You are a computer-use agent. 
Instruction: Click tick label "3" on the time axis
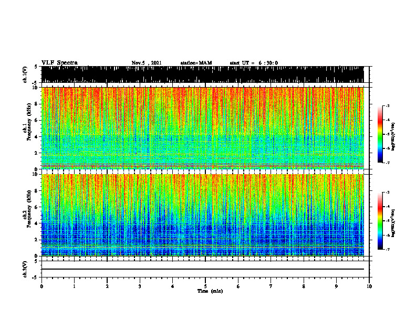(140, 286)
